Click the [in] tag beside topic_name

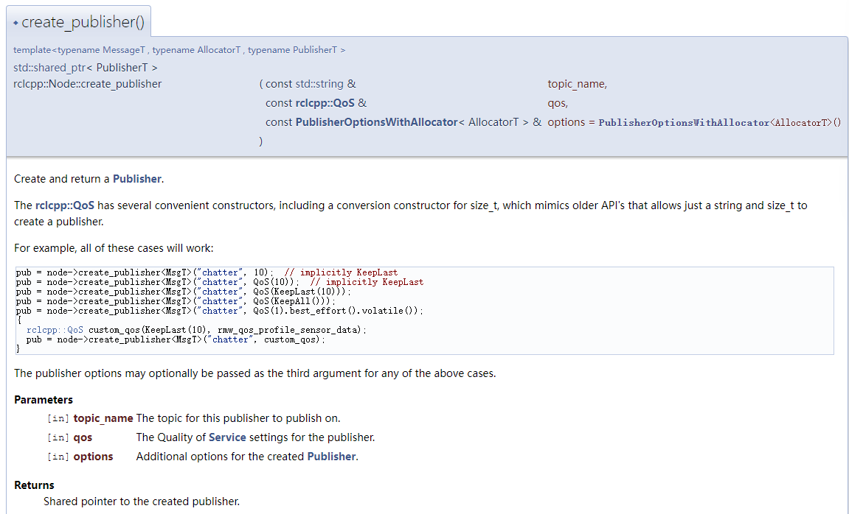click(x=58, y=418)
